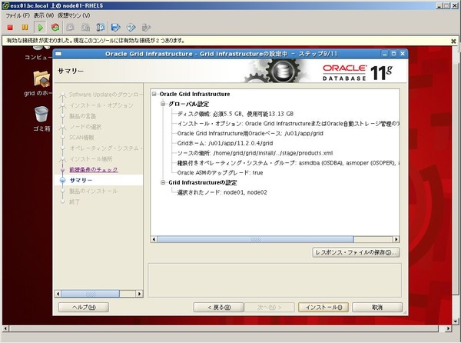
Task: Collapse the グローバル設定 tree node
Action: (x=163, y=104)
